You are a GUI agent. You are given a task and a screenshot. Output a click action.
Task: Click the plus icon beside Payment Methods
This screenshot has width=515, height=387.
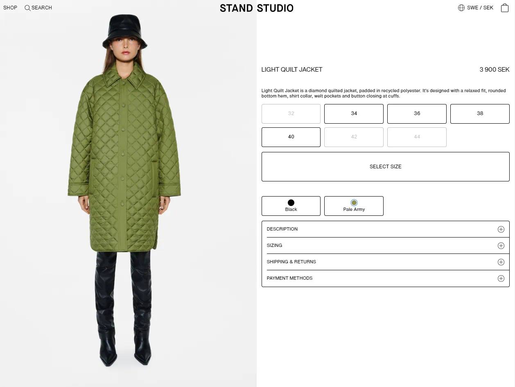click(501, 278)
